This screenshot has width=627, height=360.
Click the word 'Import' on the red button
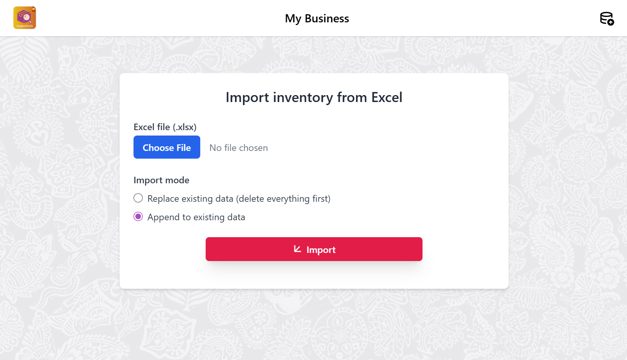321,250
